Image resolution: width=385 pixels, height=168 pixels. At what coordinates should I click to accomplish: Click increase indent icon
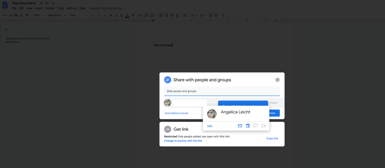[216, 15]
